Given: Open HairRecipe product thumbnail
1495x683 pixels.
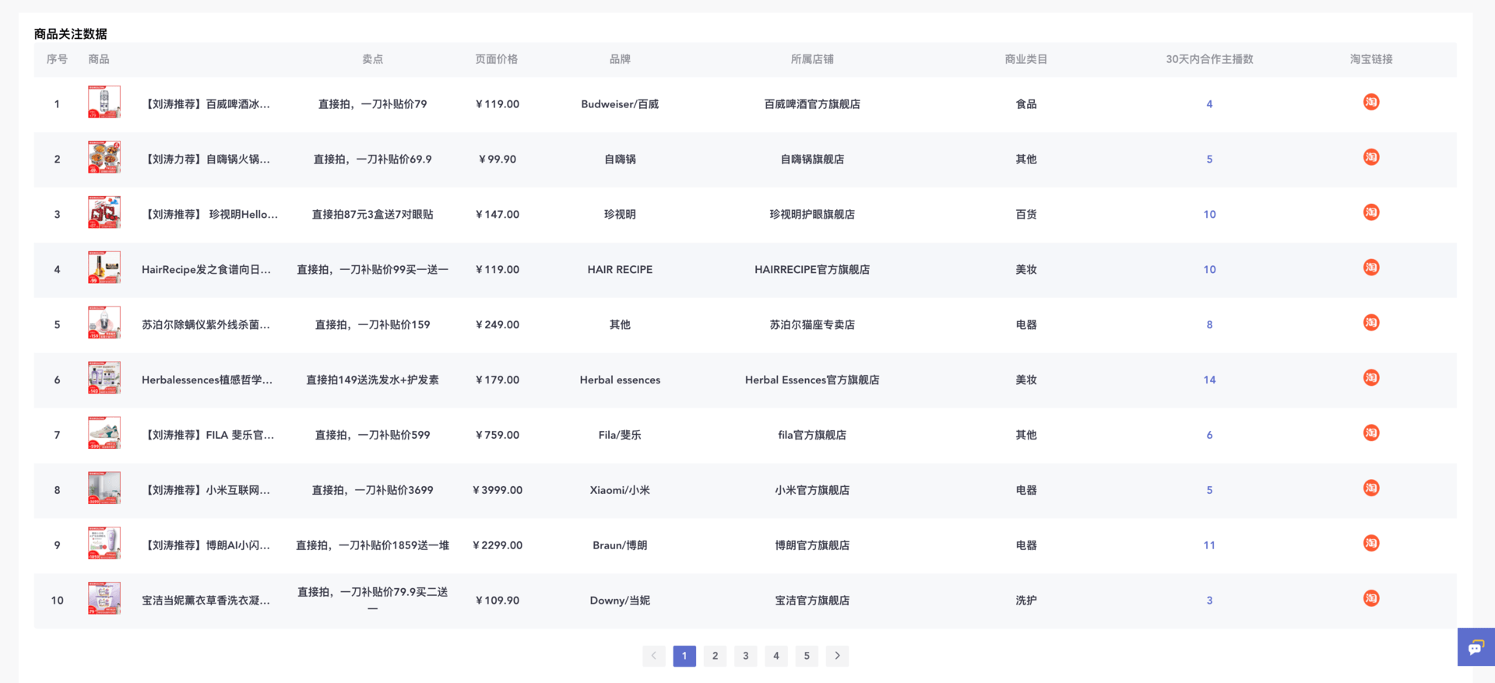Looking at the screenshot, I should (x=104, y=268).
